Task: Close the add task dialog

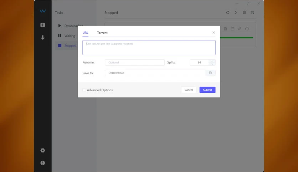Action: click(214, 33)
